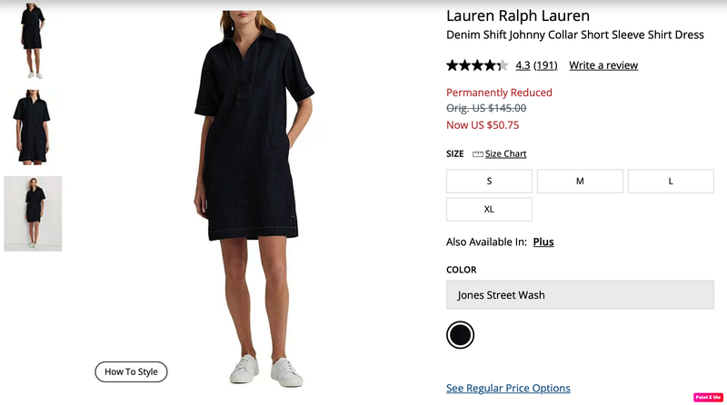Choose size XL
Screen dimensions: 727x405
point(489,210)
